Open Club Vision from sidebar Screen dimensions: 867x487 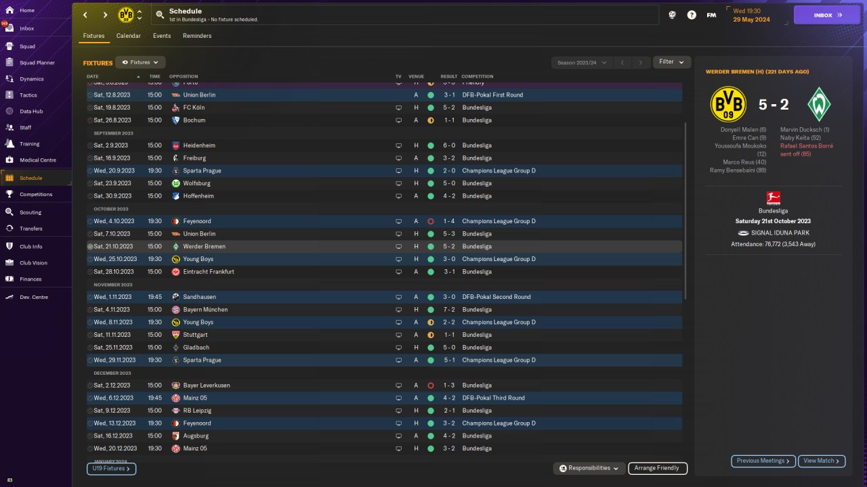pos(37,263)
